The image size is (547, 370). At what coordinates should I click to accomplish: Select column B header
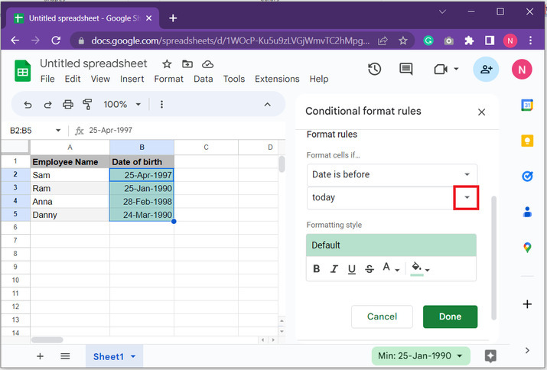point(142,148)
